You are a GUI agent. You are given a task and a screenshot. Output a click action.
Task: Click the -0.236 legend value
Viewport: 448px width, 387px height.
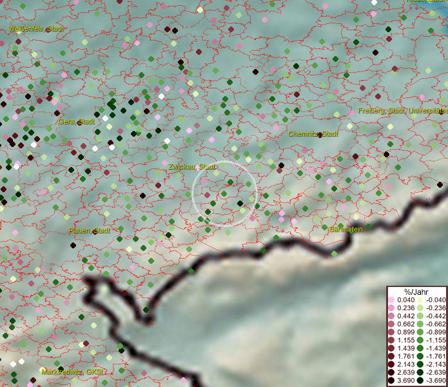pyautogui.click(x=436, y=308)
